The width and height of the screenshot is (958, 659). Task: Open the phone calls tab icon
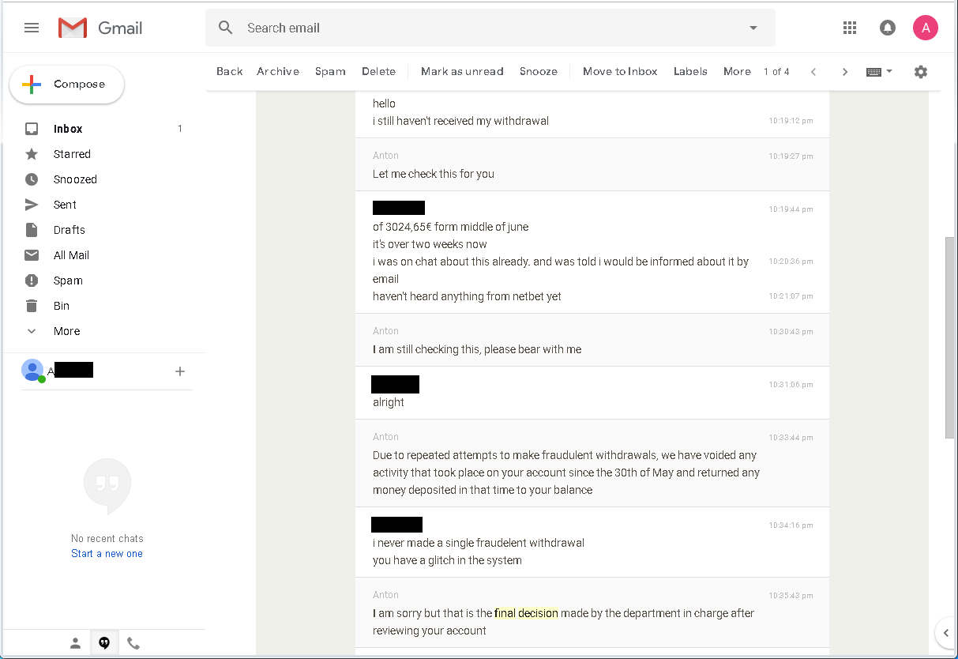pyautogui.click(x=133, y=643)
